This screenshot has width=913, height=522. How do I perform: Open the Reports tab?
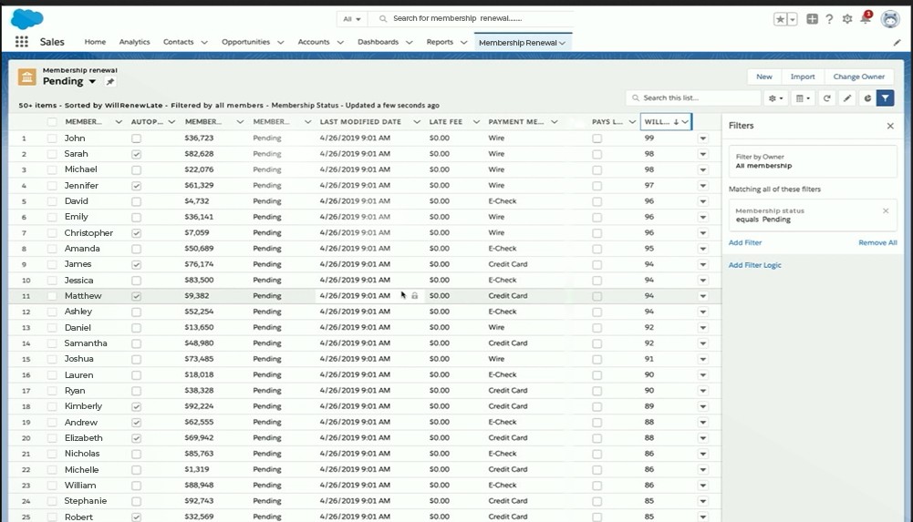coord(440,42)
